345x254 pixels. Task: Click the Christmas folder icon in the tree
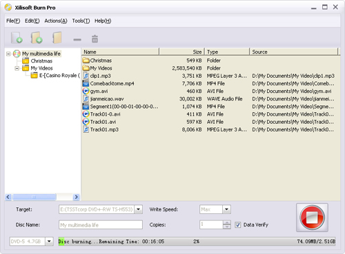point(26,61)
